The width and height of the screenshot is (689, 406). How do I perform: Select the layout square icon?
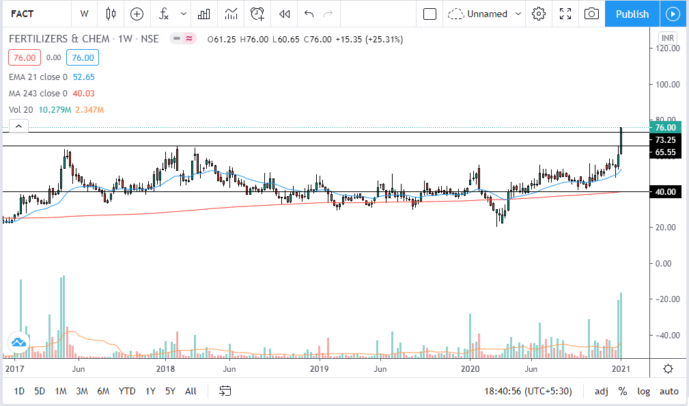430,14
